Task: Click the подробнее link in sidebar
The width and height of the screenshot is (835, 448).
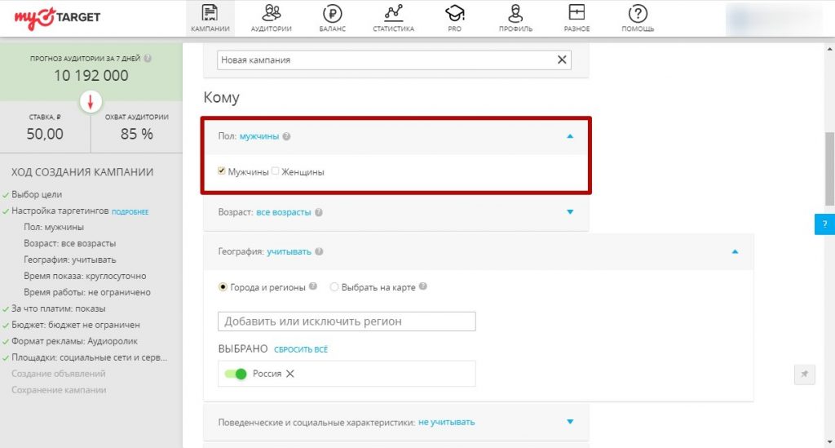Action: 130,211
